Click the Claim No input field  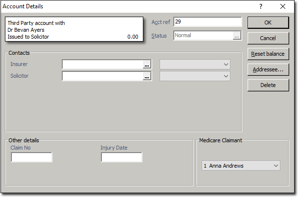point(31,157)
